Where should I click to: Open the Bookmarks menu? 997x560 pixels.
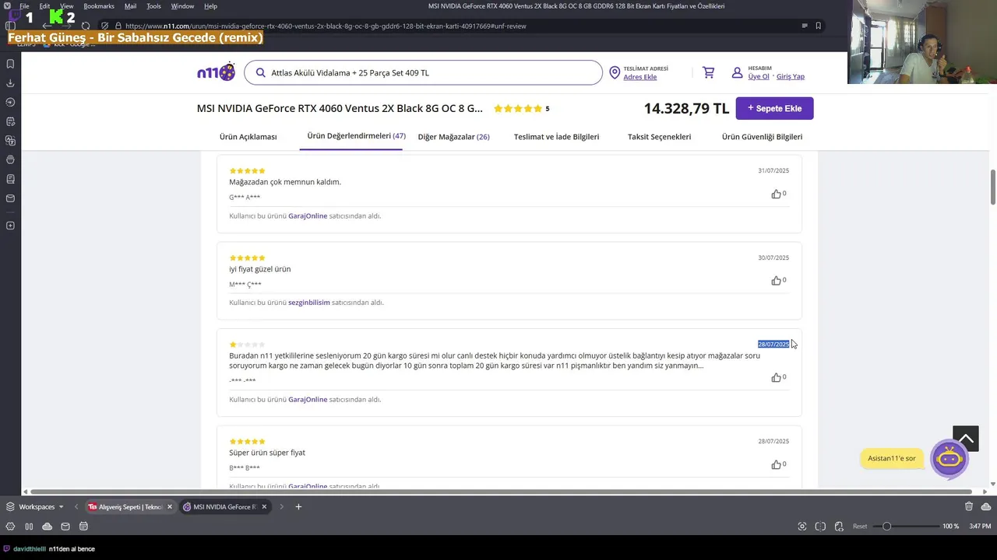coord(99,6)
